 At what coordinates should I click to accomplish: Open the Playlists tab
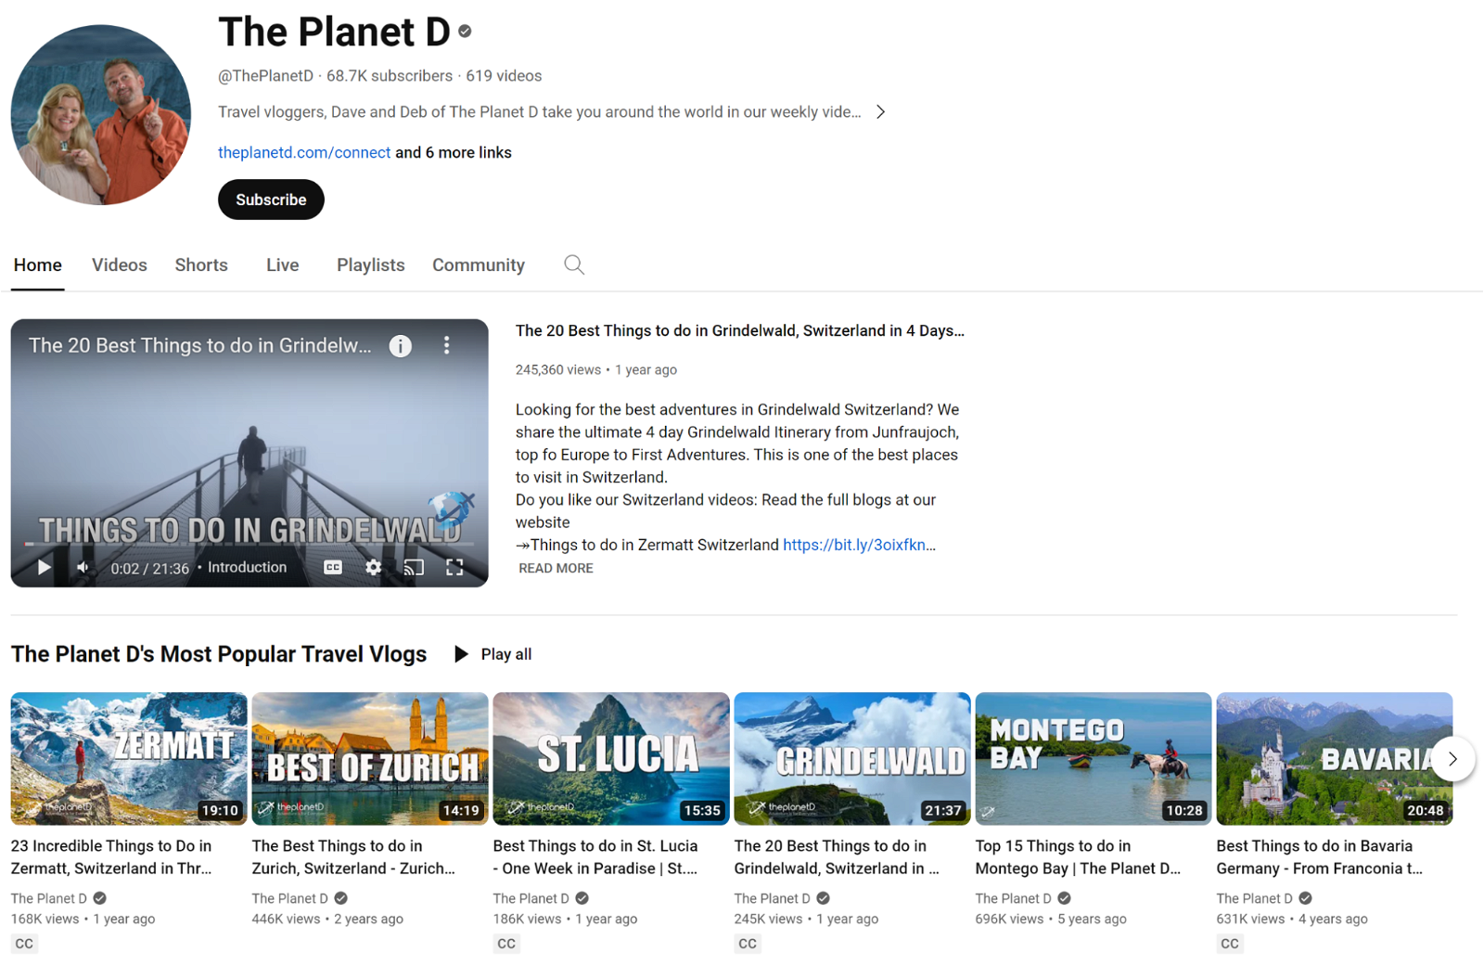370,265
